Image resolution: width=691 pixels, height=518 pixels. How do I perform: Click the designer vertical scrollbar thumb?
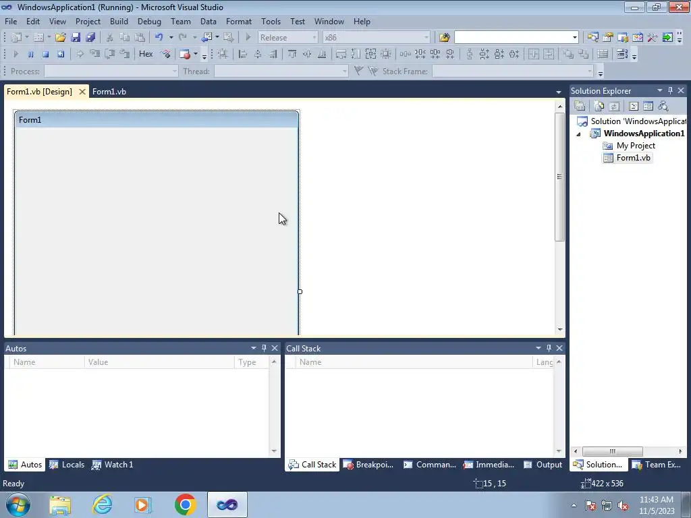tap(559, 177)
